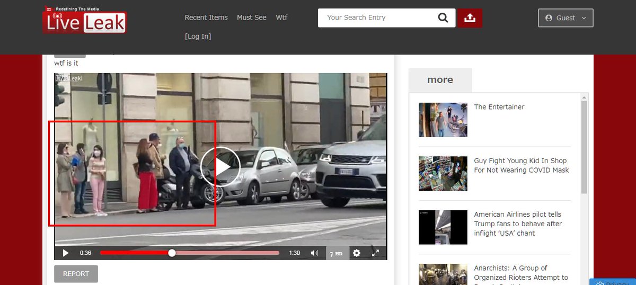Select the more tab
The height and width of the screenshot is (285, 636).
tap(440, 80)
